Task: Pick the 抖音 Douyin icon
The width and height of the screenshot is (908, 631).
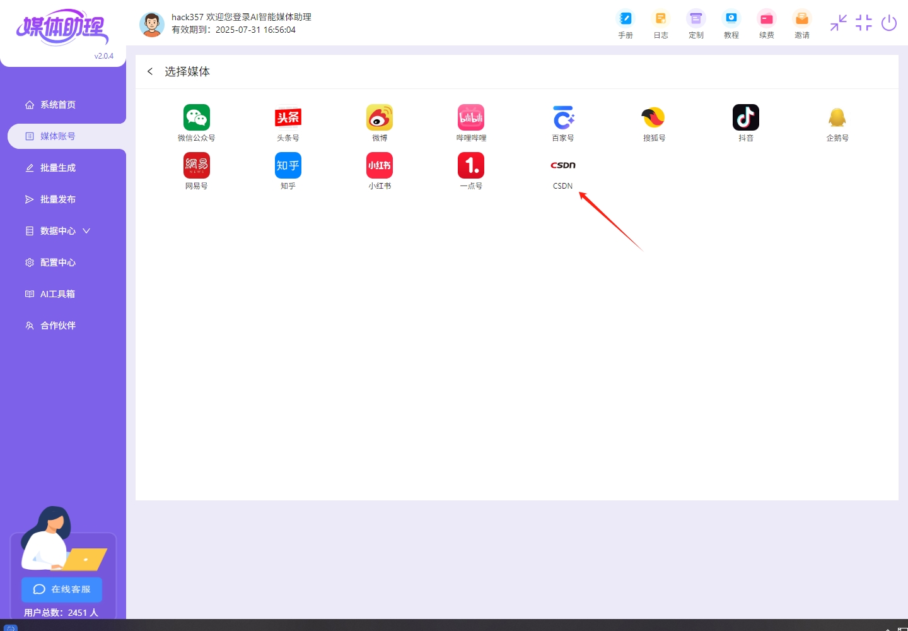Action: click(x=746, y=117)
